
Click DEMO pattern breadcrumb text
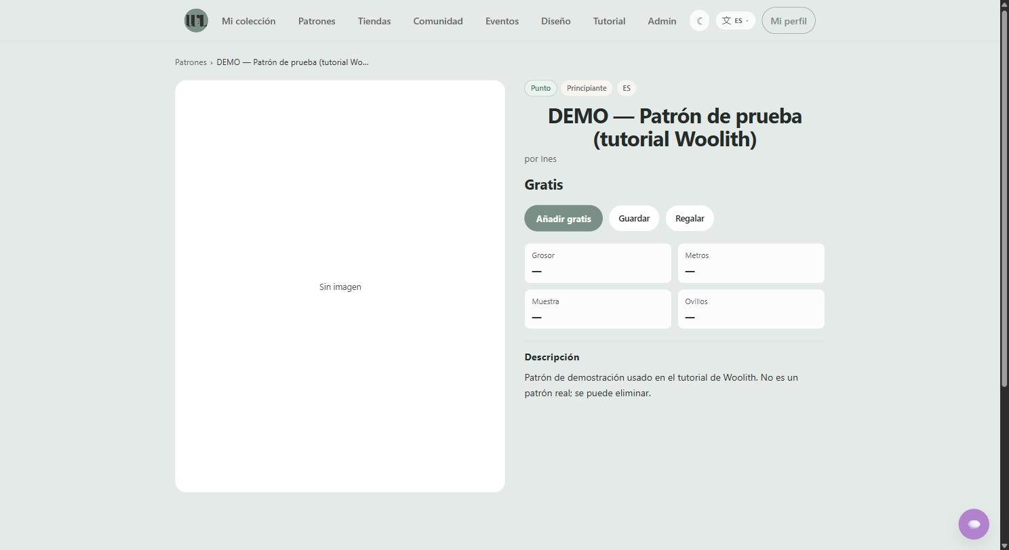tap(292, 62)
